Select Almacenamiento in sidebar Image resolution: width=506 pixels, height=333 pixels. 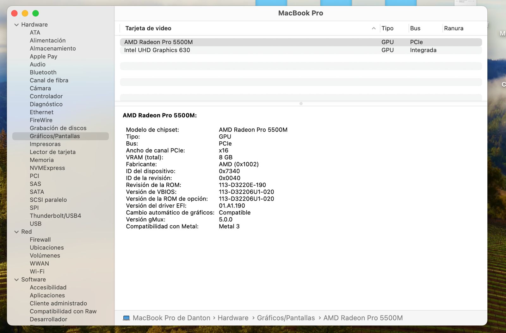pyautogui.click(x=53, y=48)
